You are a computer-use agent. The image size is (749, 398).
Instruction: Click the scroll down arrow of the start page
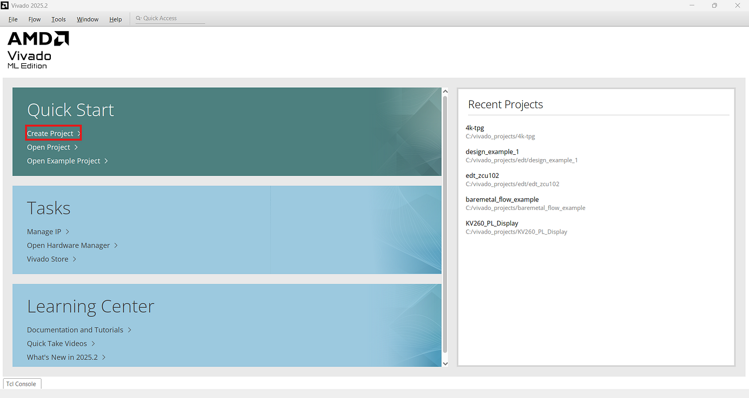[445, 363]
